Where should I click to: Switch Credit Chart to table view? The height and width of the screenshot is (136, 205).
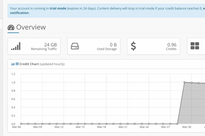coord(17,64)
